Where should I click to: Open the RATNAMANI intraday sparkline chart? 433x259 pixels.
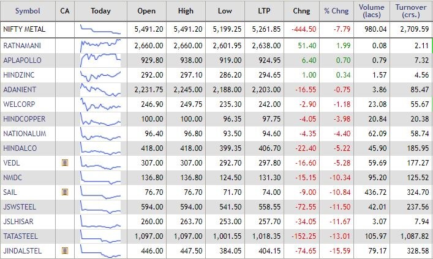click(100, 45)
